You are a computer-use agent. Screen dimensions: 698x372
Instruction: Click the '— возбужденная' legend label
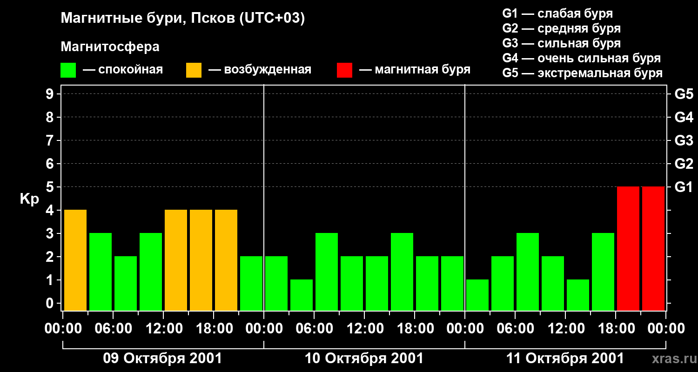click(x=260, y=70)
